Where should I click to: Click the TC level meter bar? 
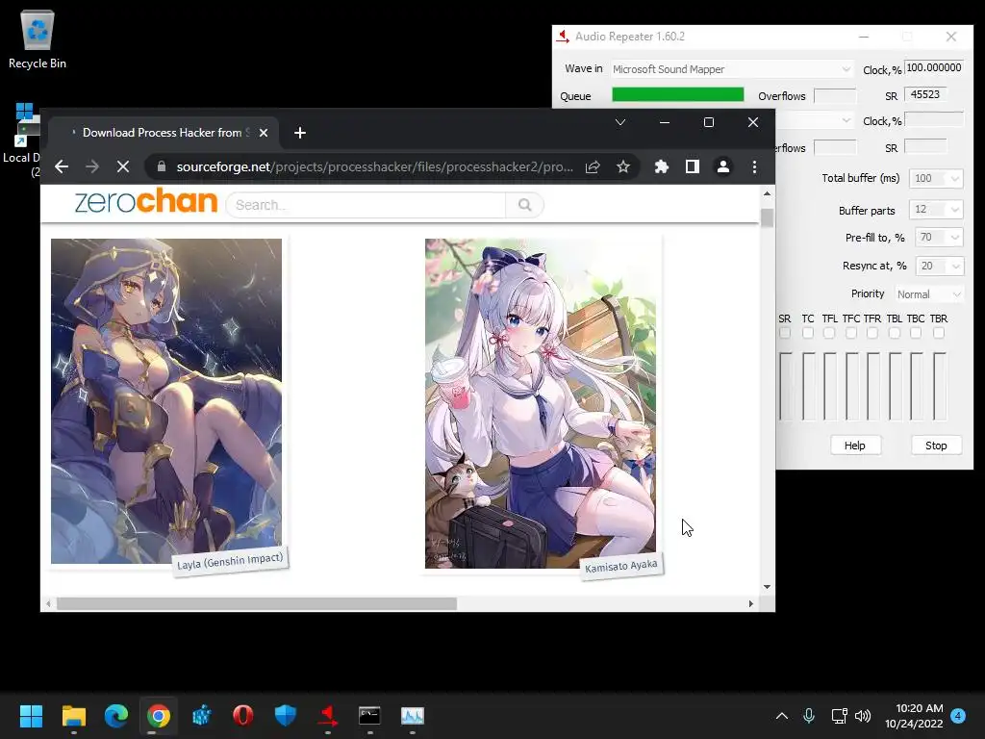pyautogui.click(x=808, y=387)
